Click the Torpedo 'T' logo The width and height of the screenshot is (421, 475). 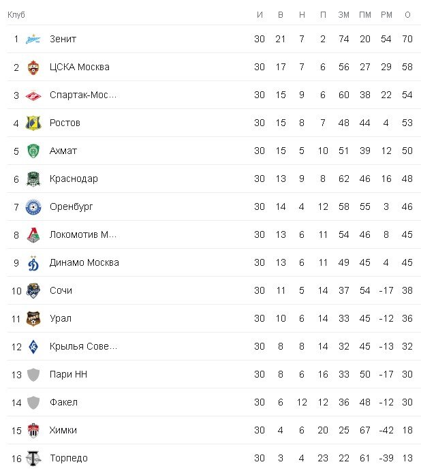(33, 459)
